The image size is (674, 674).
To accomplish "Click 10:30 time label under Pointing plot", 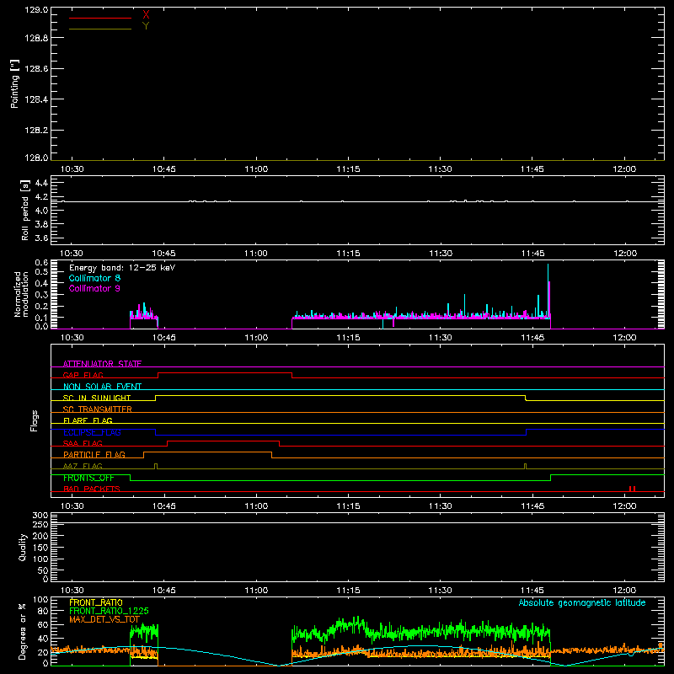I will pyautogui.click(x=72, y=169).
